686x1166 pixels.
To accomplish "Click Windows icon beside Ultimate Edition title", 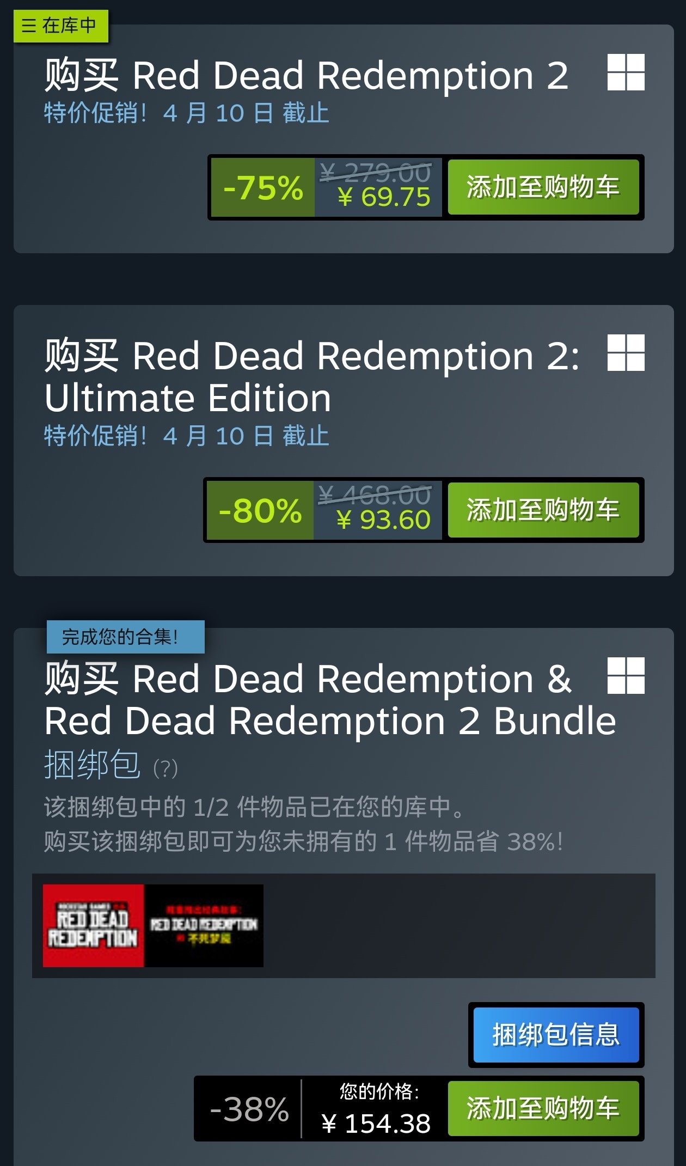I will pyautogui.click(x=626, y=353).
